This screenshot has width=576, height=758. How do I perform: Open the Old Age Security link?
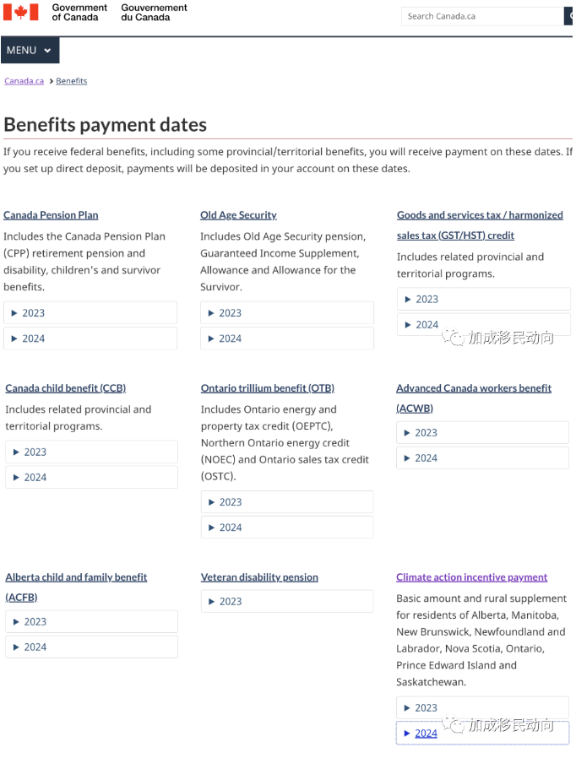point(238,215)
